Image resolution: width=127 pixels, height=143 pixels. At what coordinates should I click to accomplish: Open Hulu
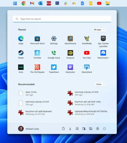point(21,69)
